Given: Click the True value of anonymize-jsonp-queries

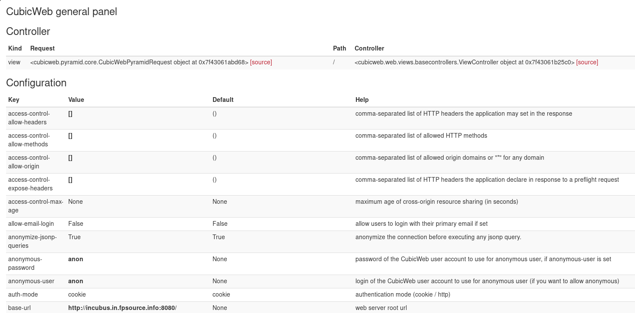Looking at the screenshot, I should 74,237.
